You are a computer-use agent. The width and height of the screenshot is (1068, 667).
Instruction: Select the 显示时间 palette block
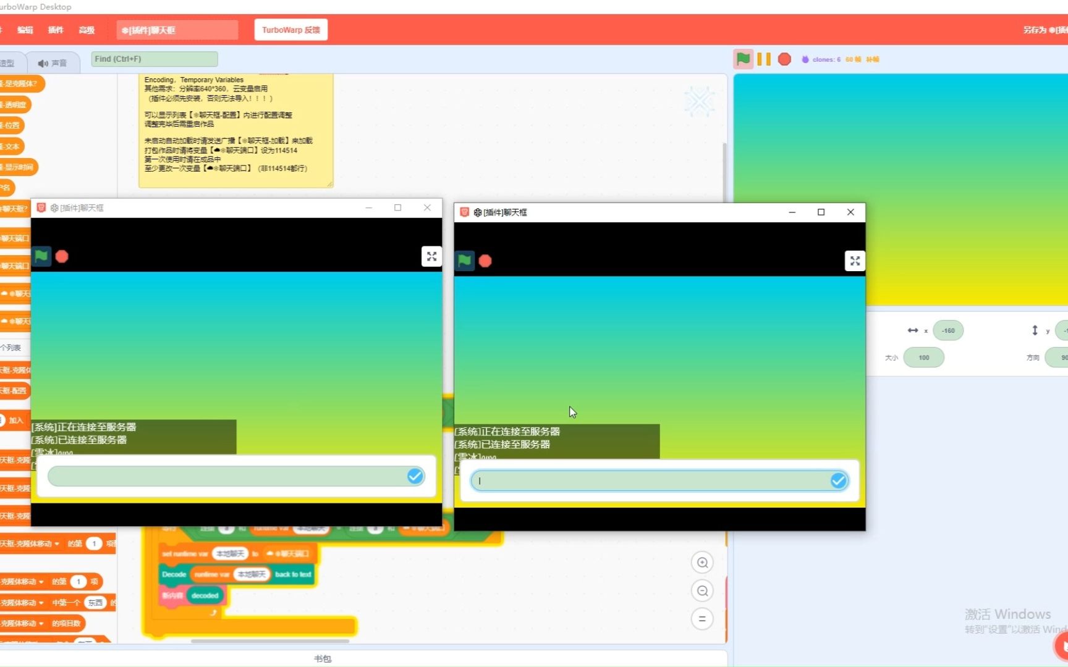click(19, 167)
